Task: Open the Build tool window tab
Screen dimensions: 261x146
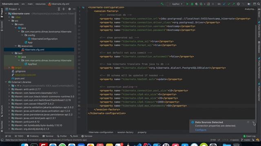Action: click(74, 136)
